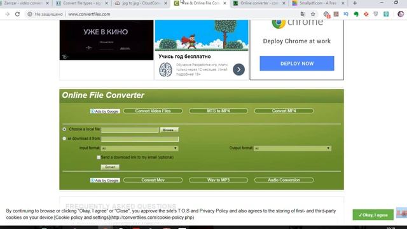Screen dimensions: 407x229
Task: Open the 'Audio Conversion' ad link
Action: point(284,180)
